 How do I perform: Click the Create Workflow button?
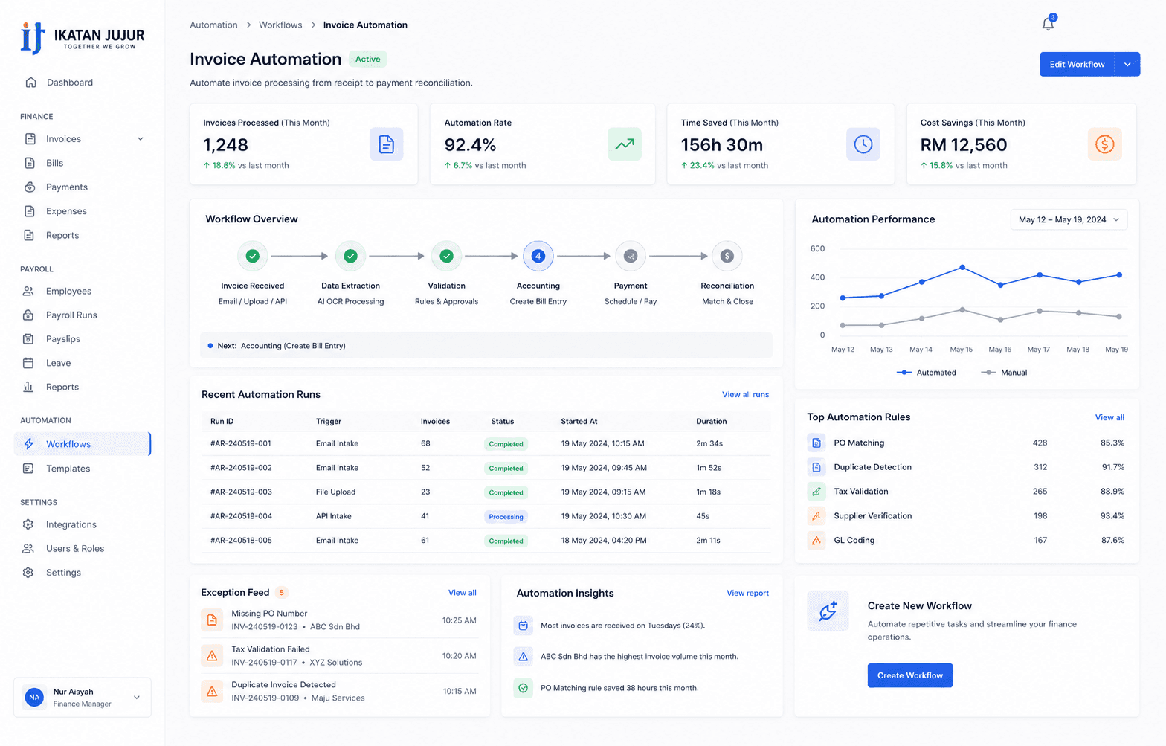tap(910, 675)
